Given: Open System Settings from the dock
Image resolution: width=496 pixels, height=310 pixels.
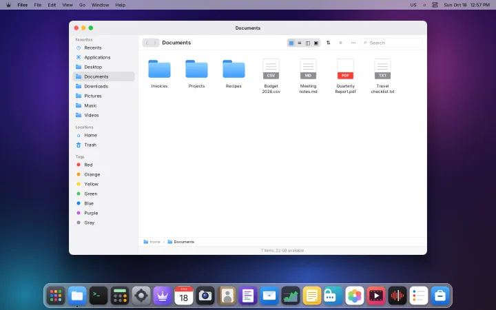Looking at the screenshot, I should point(141,296).
